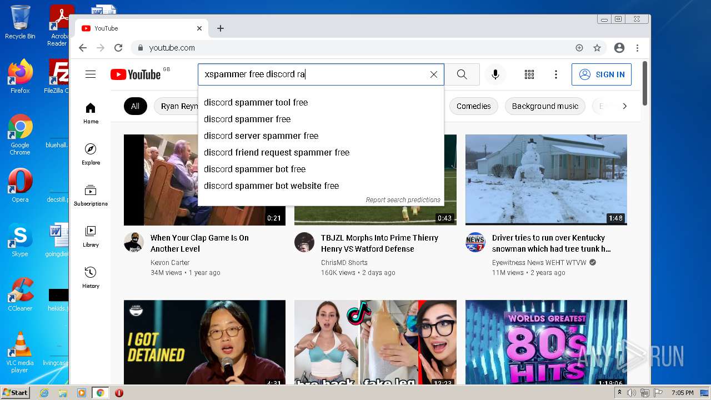Open Internet Explorer from the taskbar
Screen dimensions: 711x400
pyautogui.click(x=44, y=393)
